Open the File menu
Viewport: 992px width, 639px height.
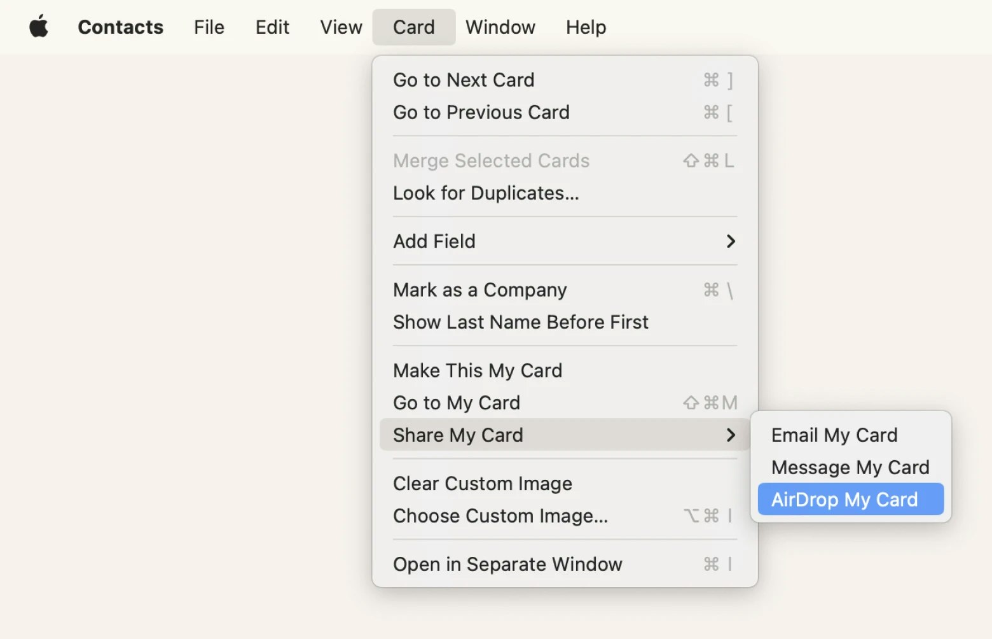tap(209, 27)
